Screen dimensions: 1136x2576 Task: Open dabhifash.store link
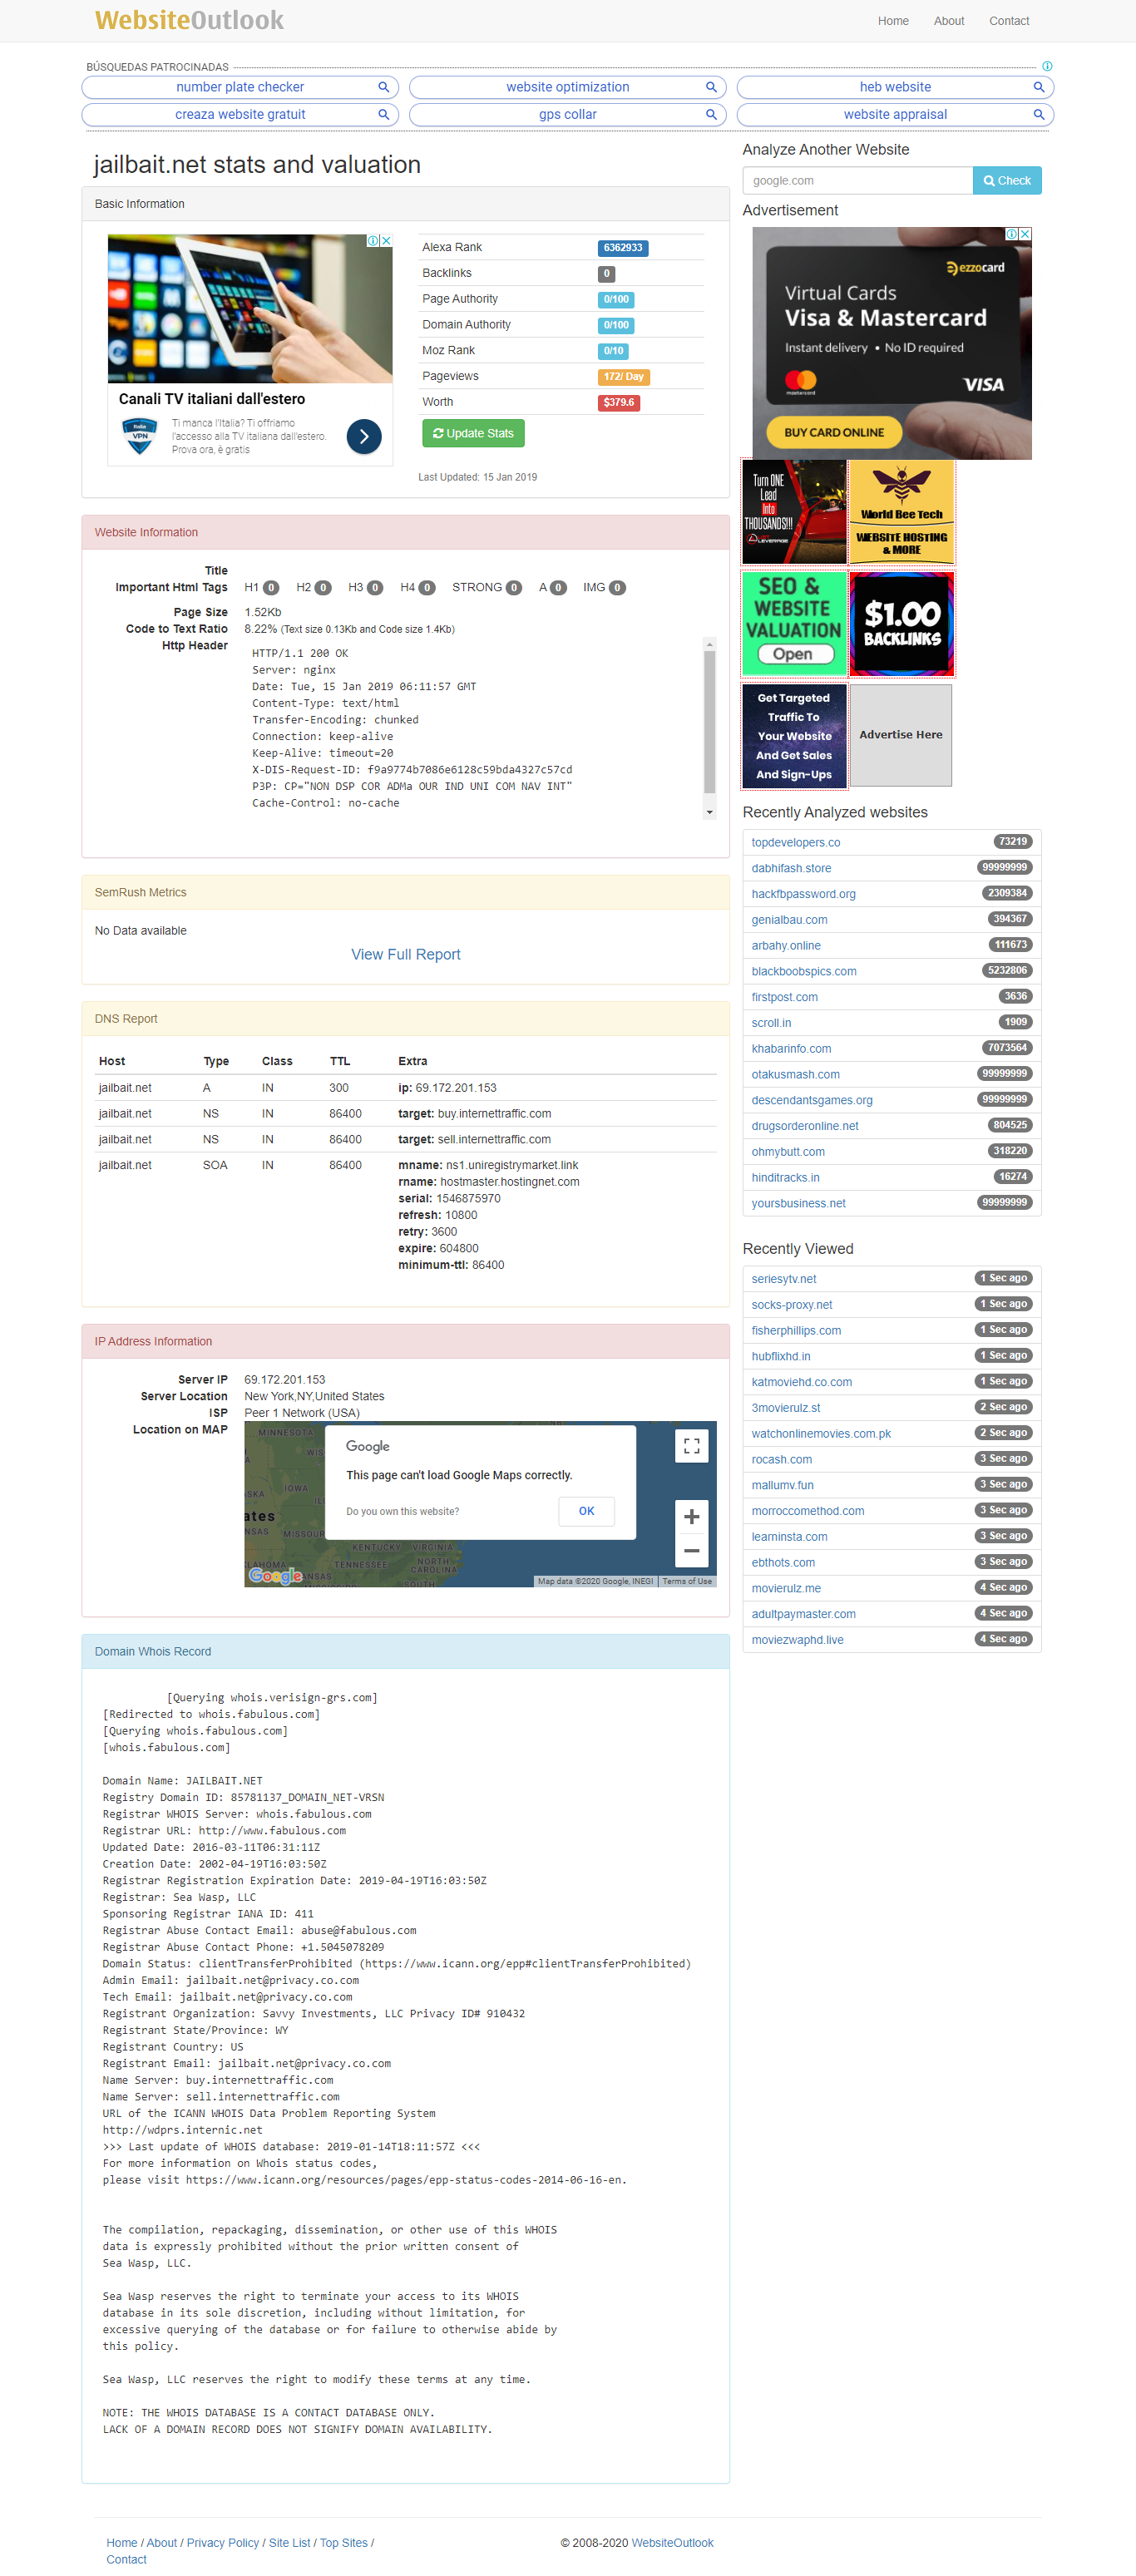tap(791, 869)
